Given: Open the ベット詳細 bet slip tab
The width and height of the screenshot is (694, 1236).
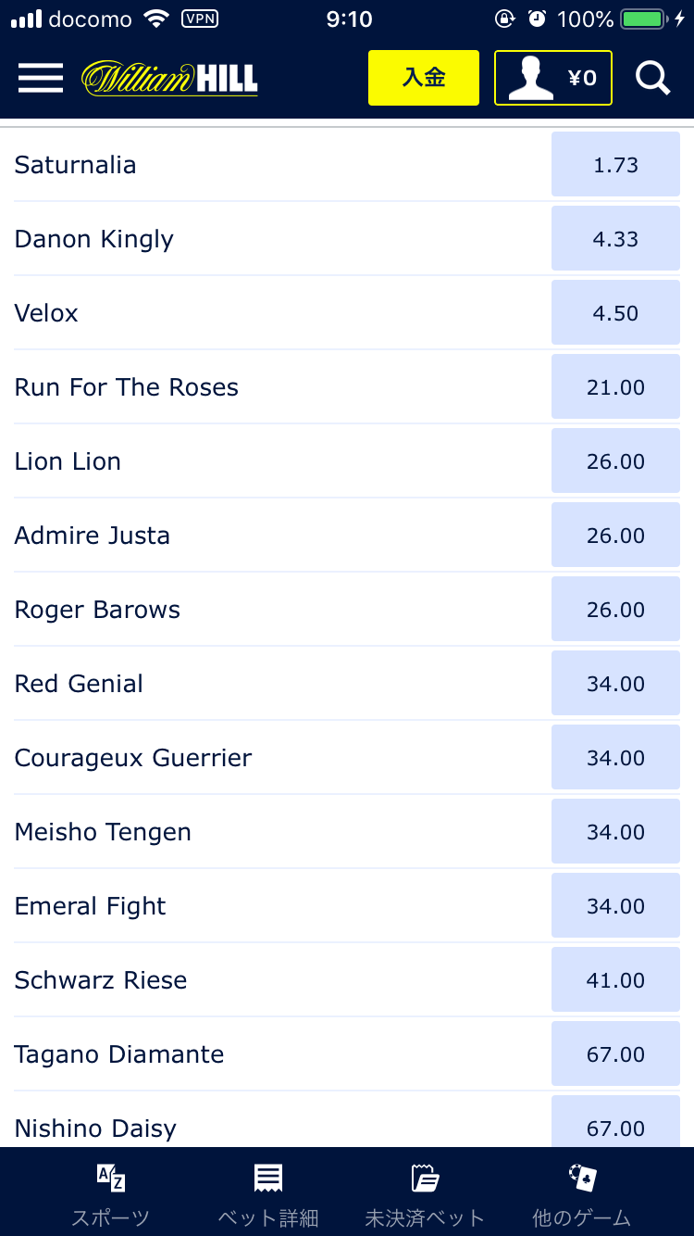Looking at the screenshot, I should coord(268,1195).
